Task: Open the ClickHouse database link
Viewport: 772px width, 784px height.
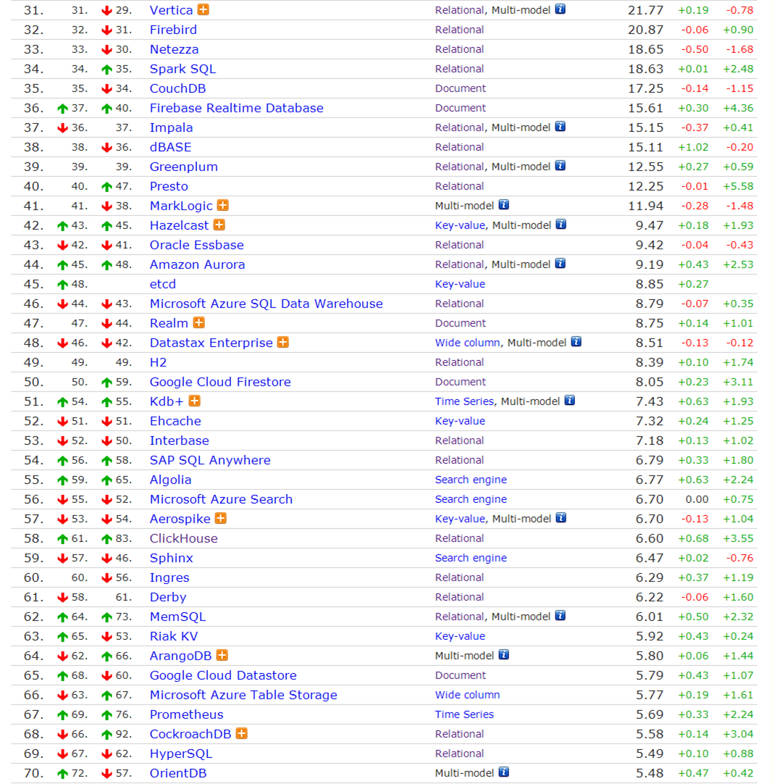Action: 183,538
